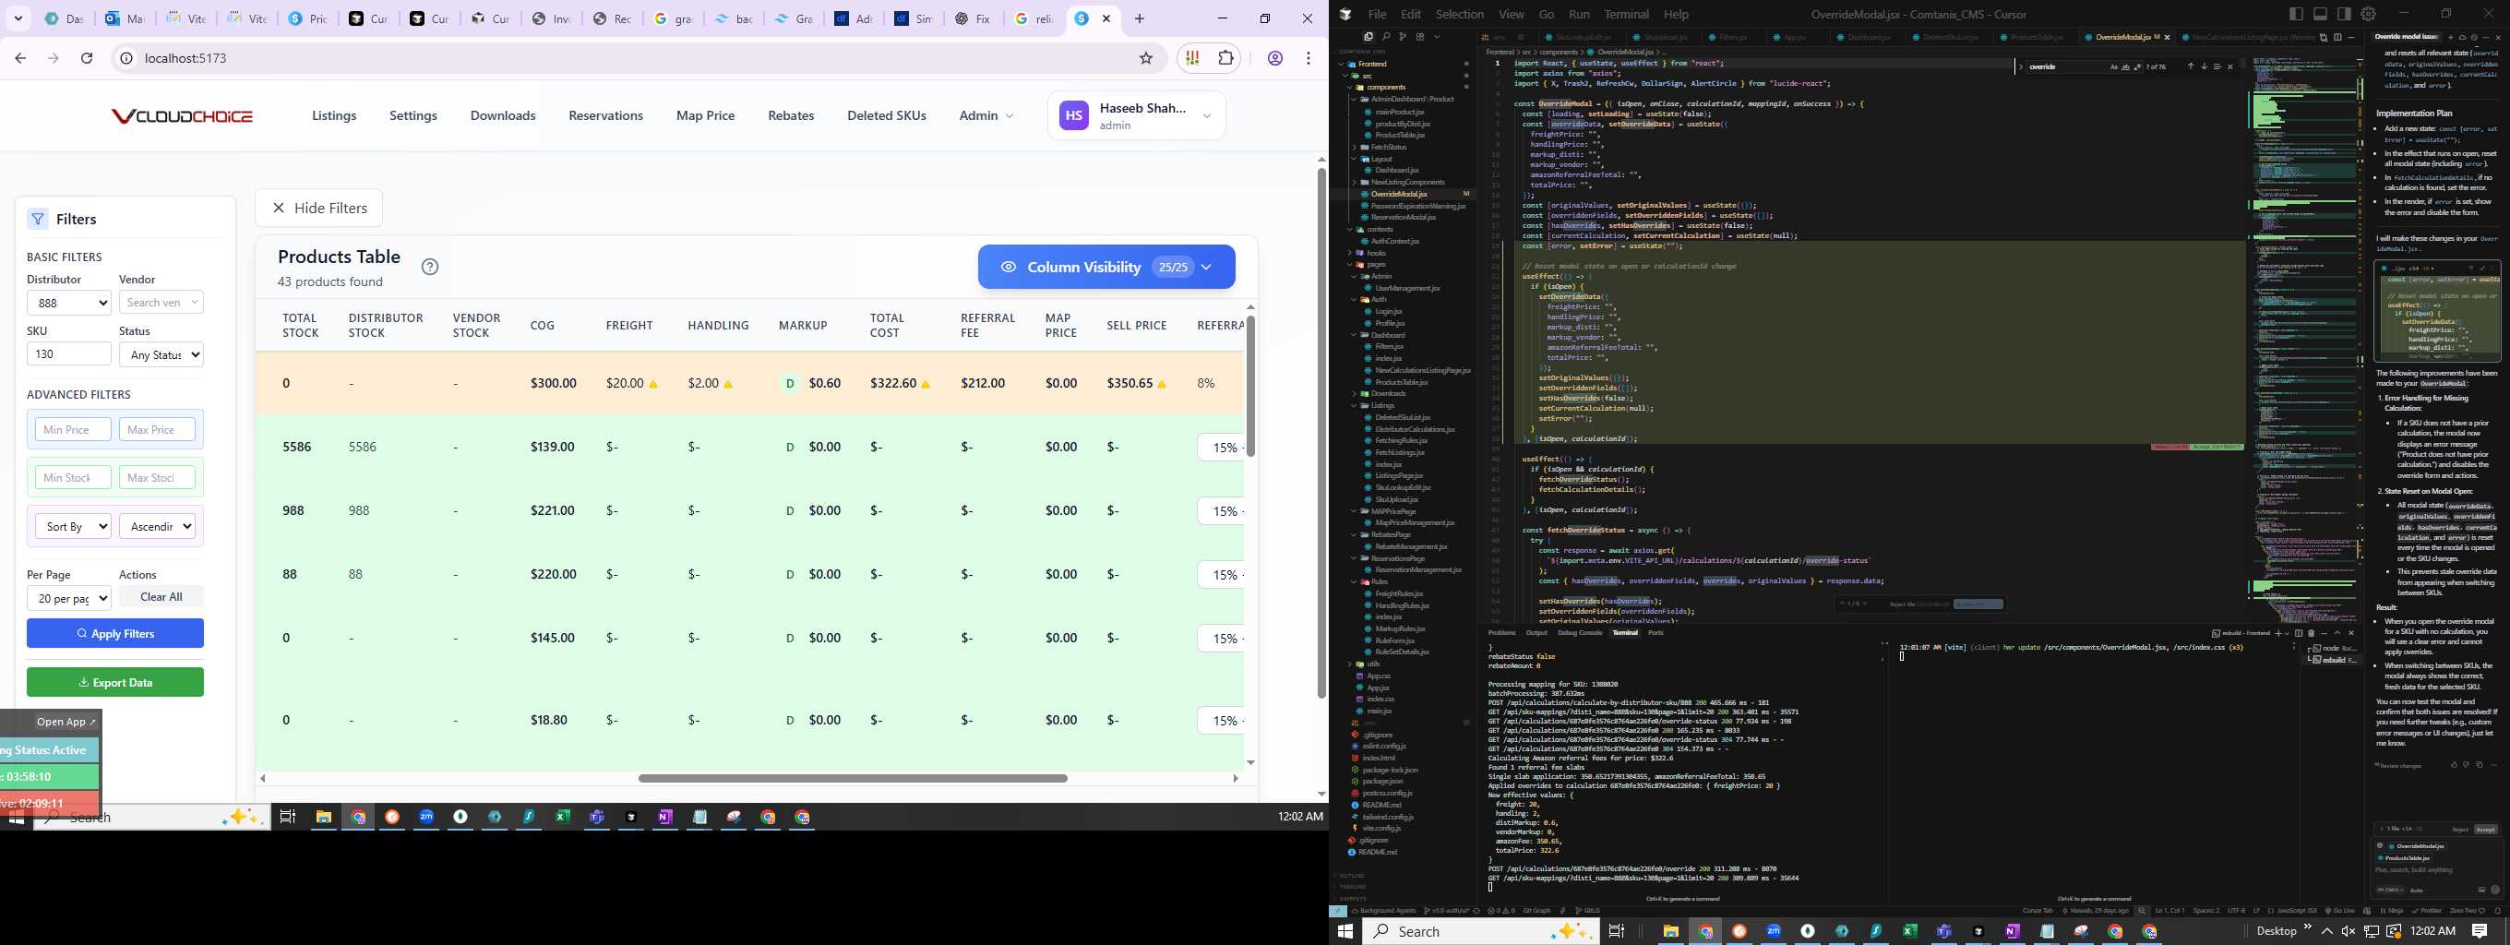Open Excel from the right taskbar
The image size is (2510, 945).
[1910, 931]
